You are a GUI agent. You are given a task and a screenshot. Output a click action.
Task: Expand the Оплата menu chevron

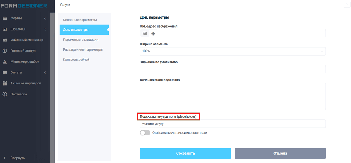click(x=45, y=72)
